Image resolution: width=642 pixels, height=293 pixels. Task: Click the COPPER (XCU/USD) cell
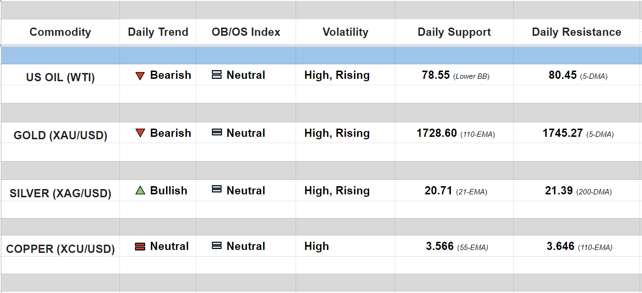point(60,249)
